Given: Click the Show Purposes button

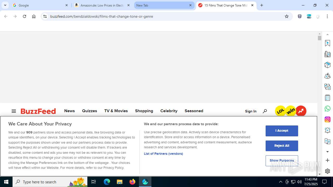Looking at the screenshot, I should click(x=282, y=161).
